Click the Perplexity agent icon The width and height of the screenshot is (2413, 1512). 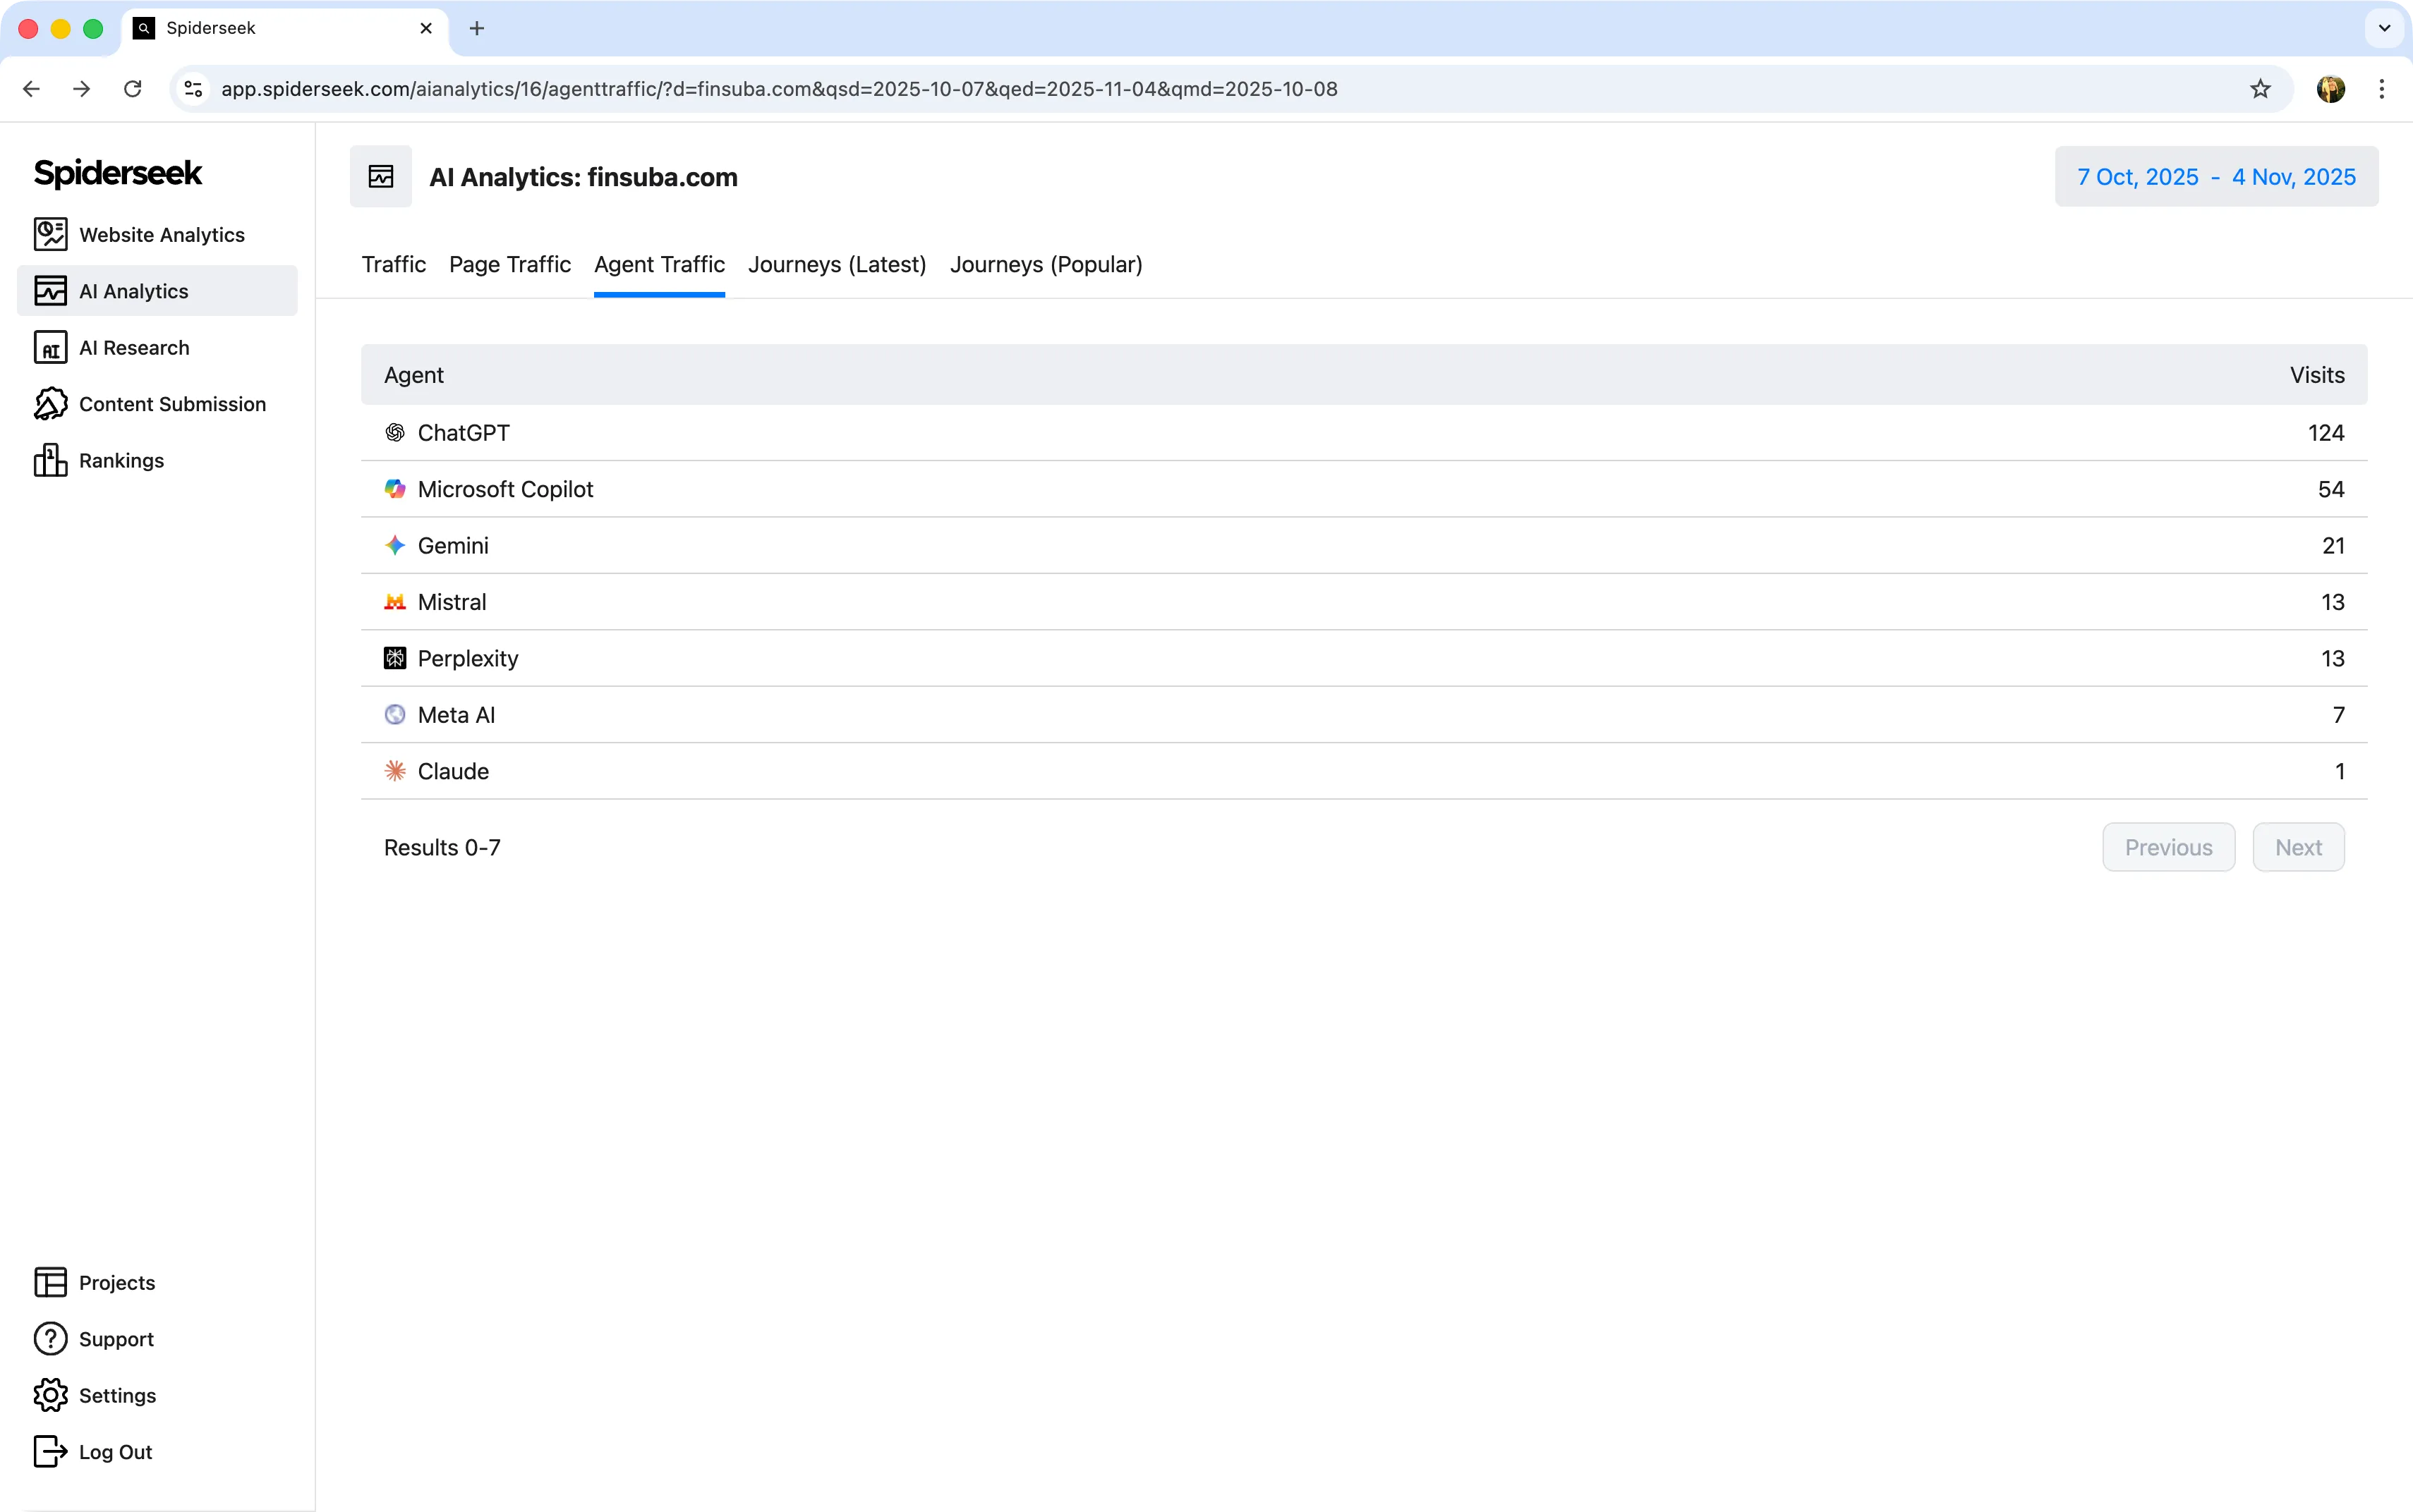tap(395, 658)
